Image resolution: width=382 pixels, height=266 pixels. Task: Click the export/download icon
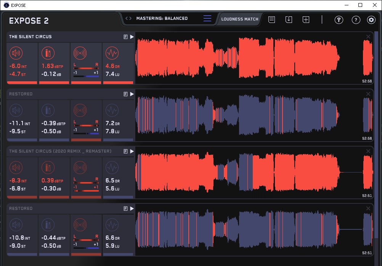coord(289,19)
